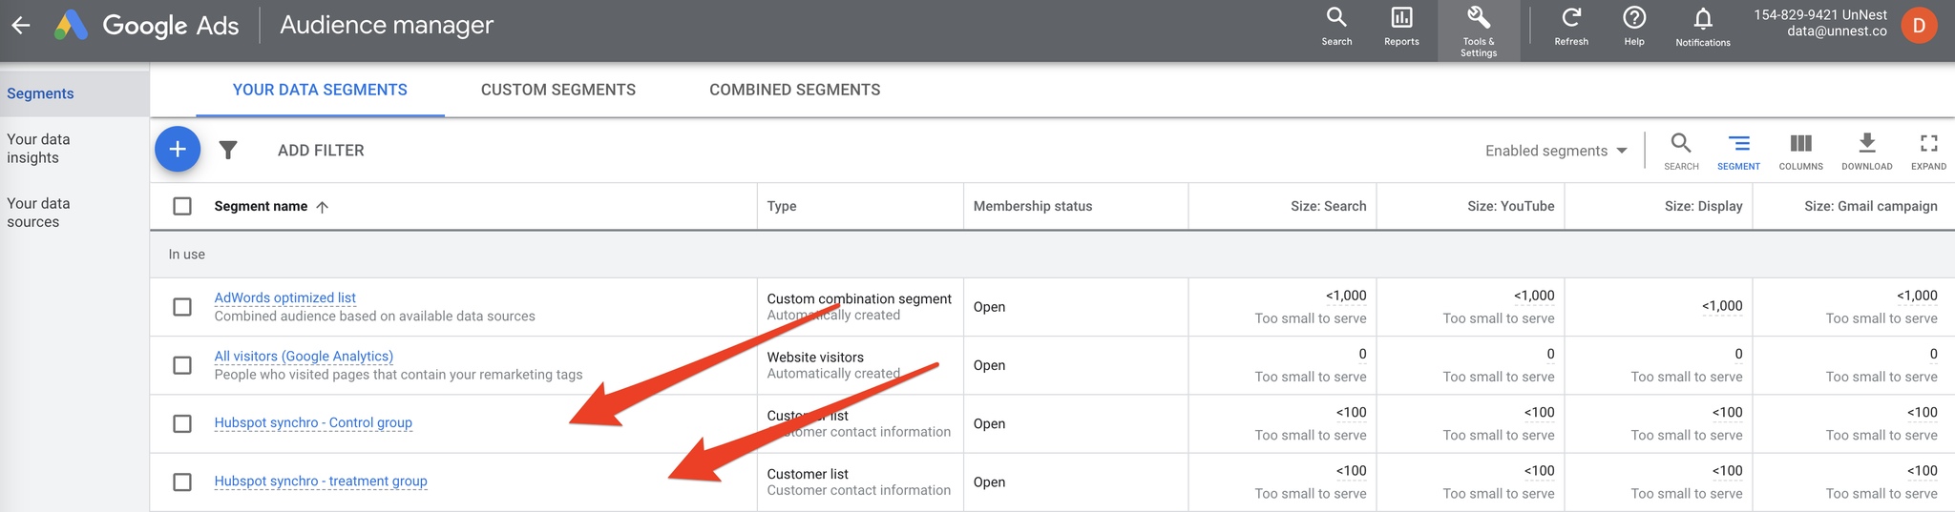Open the Columns icon
The image size is (1955, 512).
tap(1800, 152)
